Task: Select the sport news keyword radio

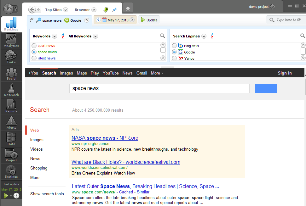Action: pyautogui.click(x=34, y=46)
